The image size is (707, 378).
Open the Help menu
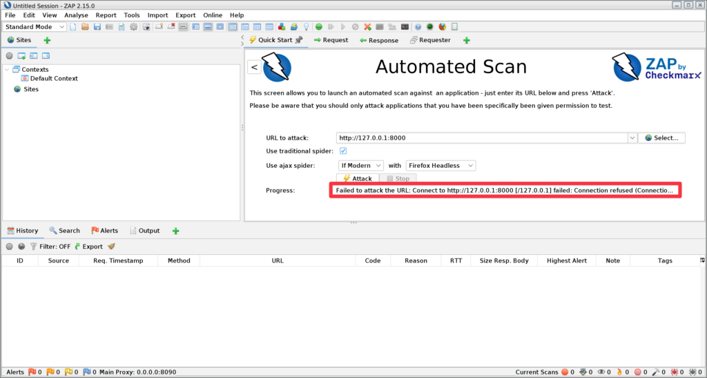[x=237, y=15]
